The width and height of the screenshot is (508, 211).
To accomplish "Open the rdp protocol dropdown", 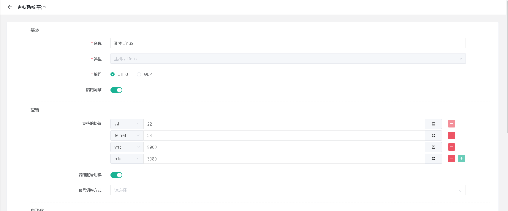I will point(127,159).
